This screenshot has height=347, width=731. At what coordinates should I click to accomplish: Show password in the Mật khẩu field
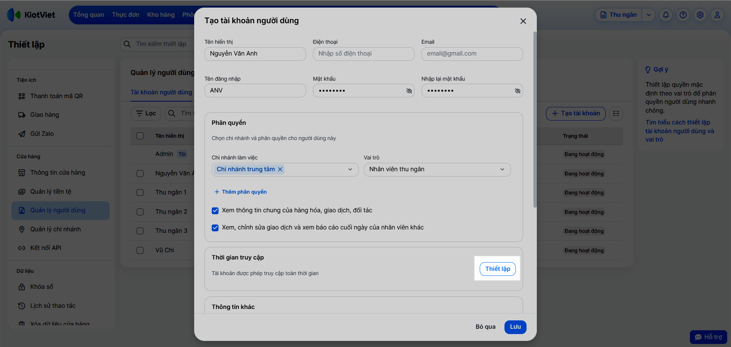click(409, 91)
